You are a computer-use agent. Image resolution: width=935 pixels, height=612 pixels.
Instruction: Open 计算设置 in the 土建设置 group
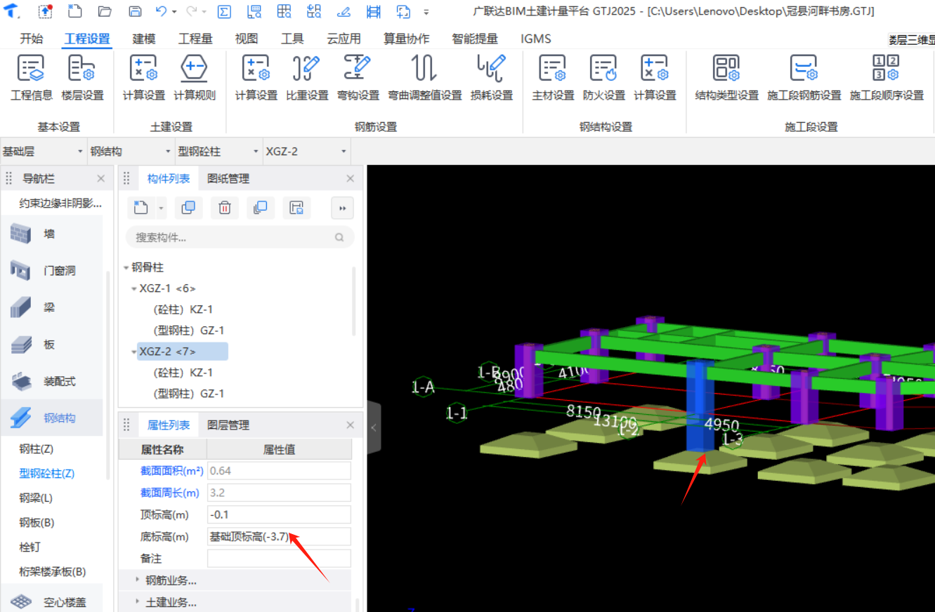[144, 79]
